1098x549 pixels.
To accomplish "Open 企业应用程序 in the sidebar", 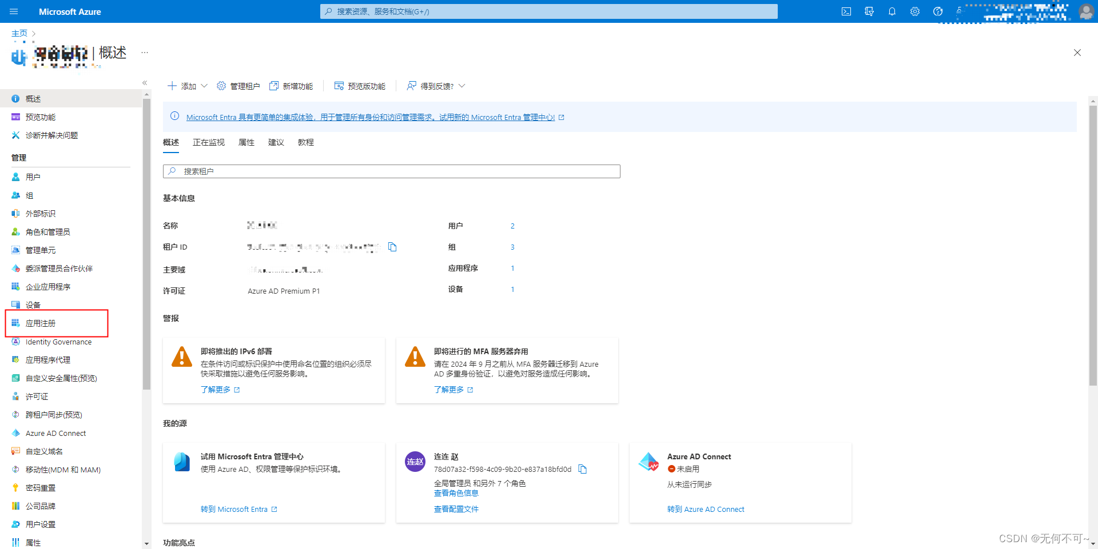I will (x=47, y=287).
